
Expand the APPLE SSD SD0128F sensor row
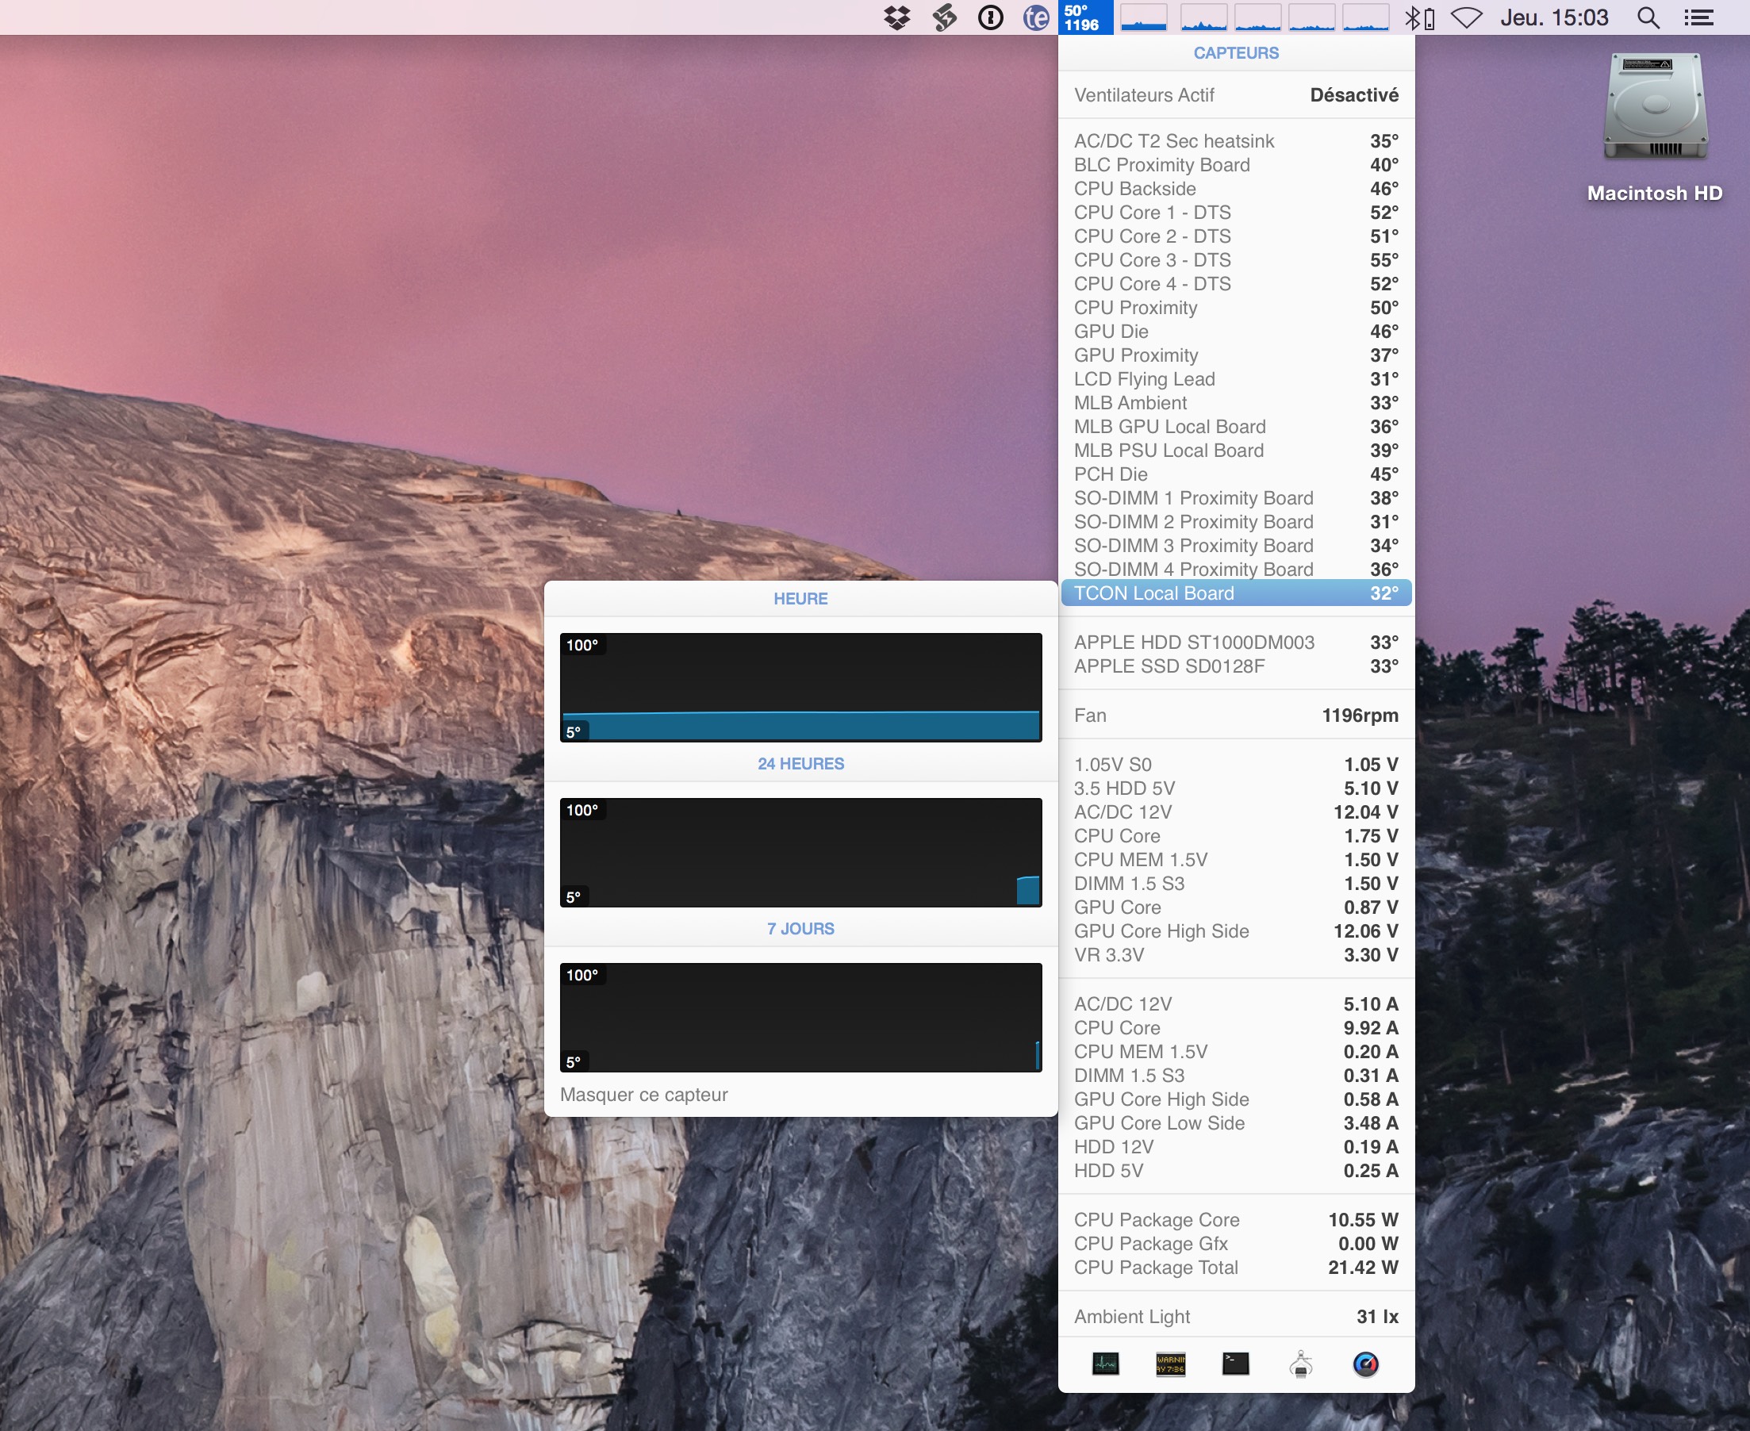point(1236,666)
